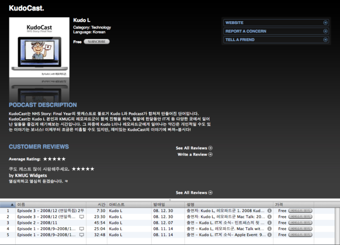The image size is (340, 245).
Task: Click the pane splitter handle above the list
Action: point(170,200)
